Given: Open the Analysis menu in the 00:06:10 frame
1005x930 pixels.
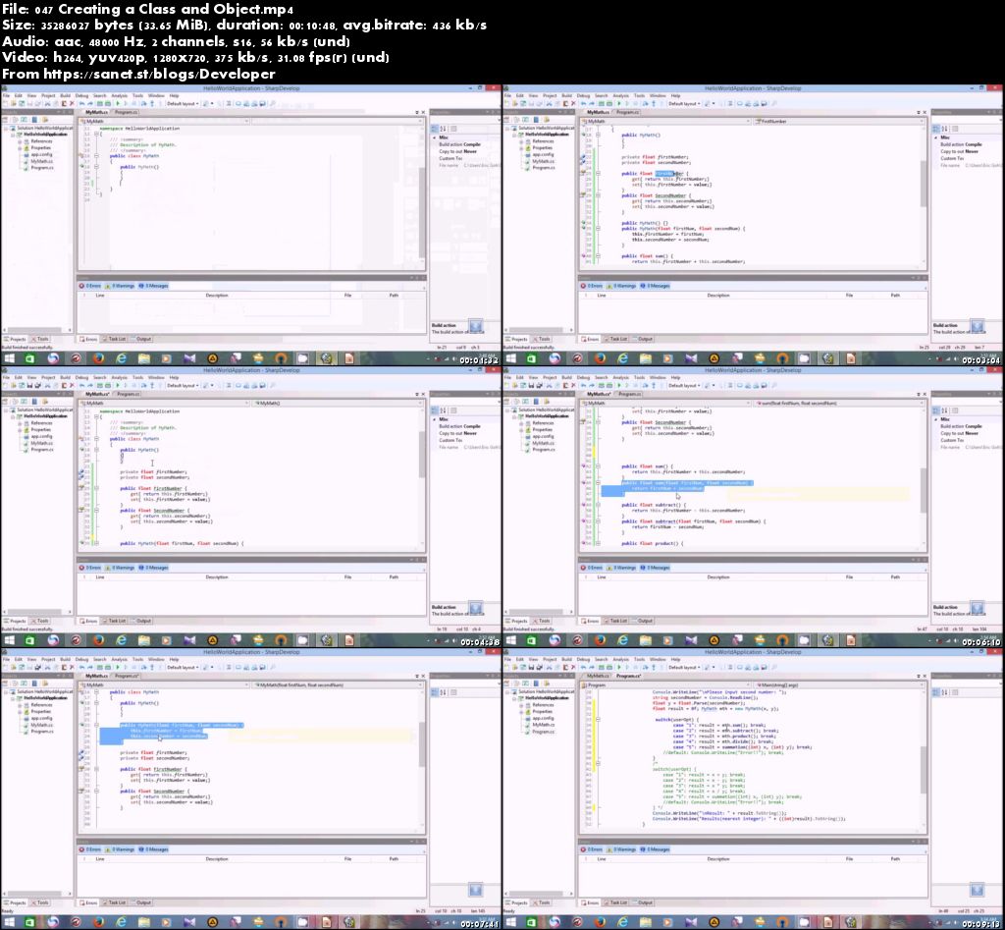Looking at the screenshot, I should click(621, 378).
